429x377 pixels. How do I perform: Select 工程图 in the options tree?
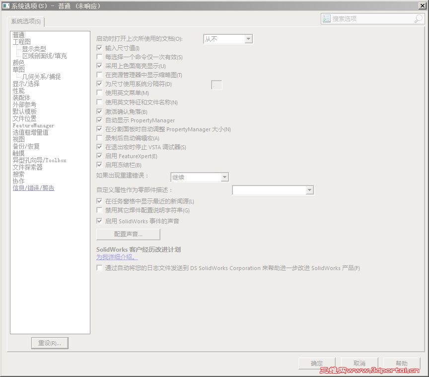point(22,42)
